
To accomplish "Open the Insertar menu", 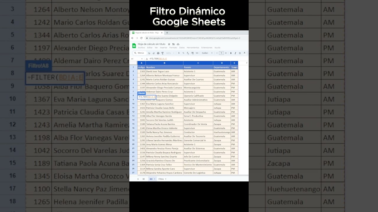I will click(x=164, y=47).
